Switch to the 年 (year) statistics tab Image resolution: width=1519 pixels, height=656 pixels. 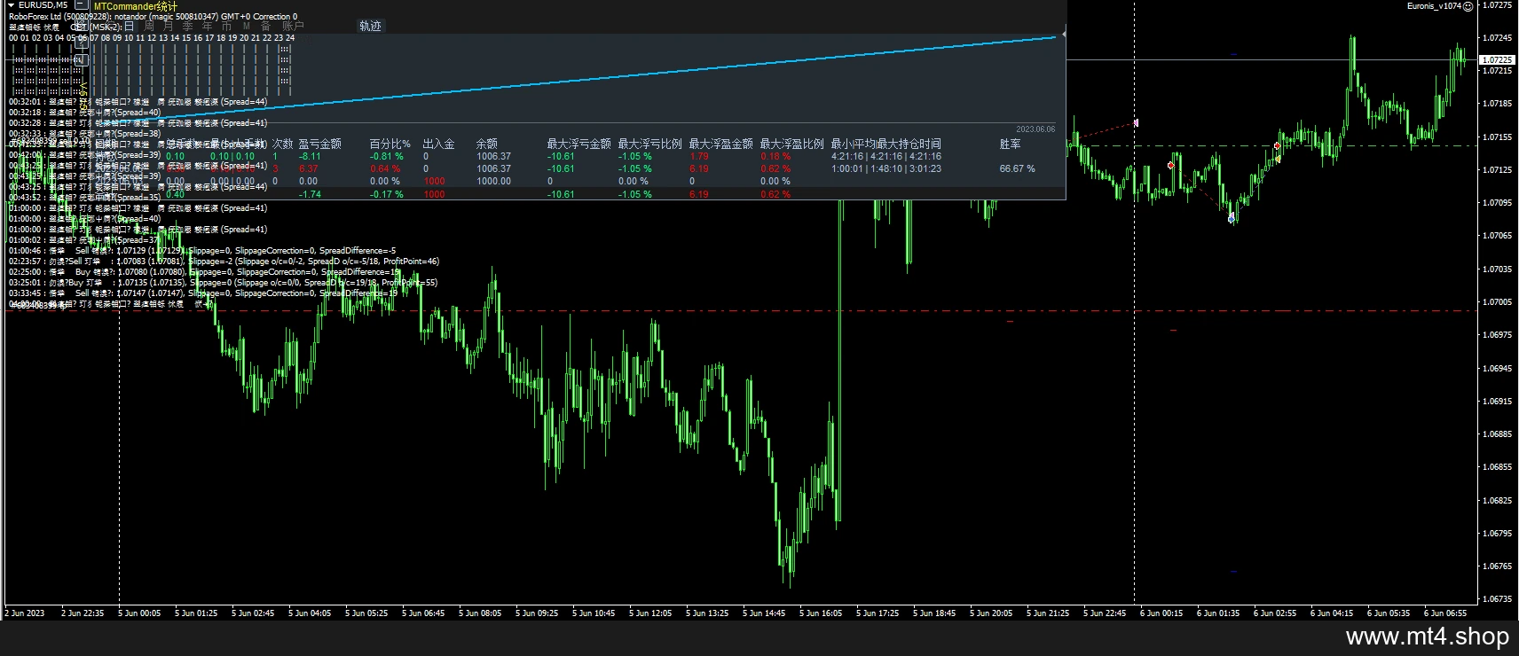(208, 27)
